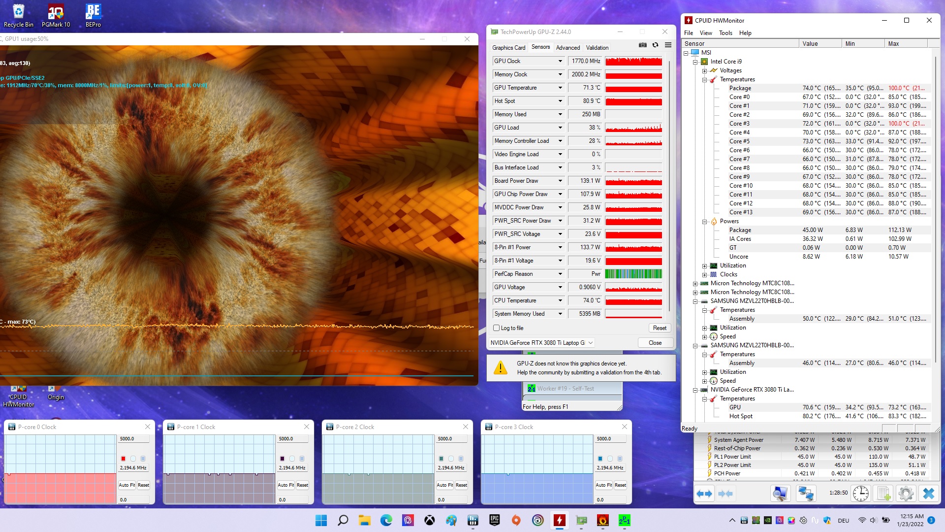Open the GPU-Z hamburger menu icon
The image size is (945, 532).
668,45
